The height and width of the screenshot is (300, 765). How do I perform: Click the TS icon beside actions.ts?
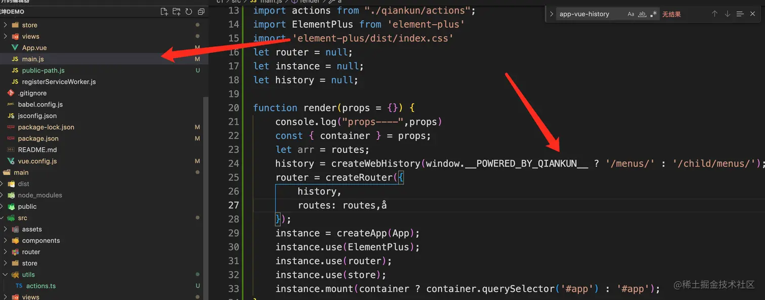19,286
